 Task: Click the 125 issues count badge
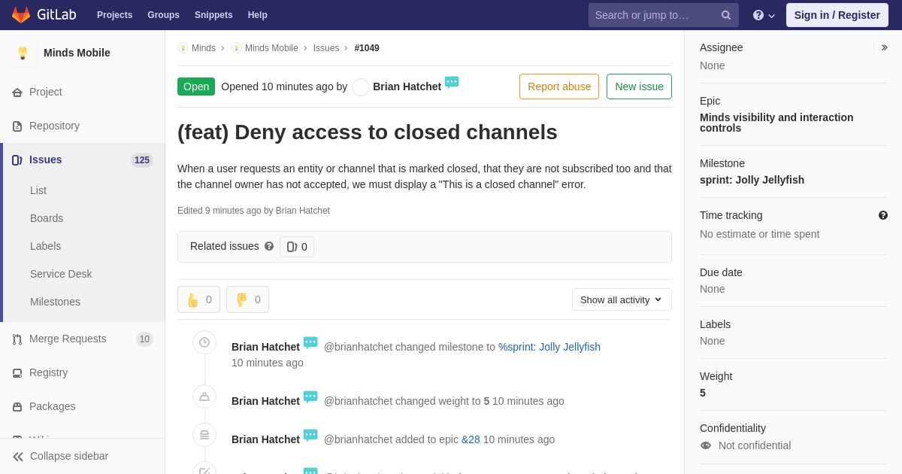pos(142,160)
